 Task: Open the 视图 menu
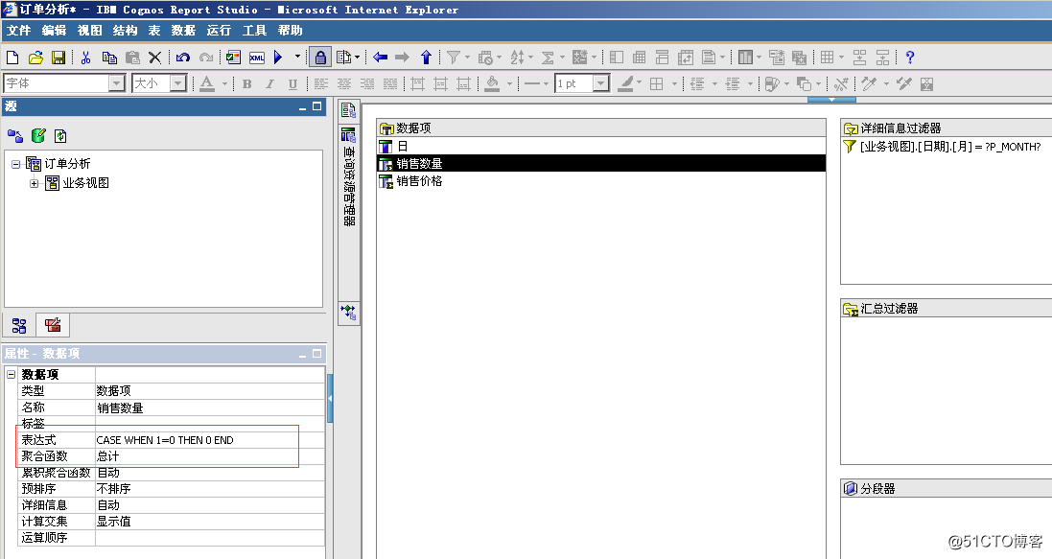pos(90,30)
